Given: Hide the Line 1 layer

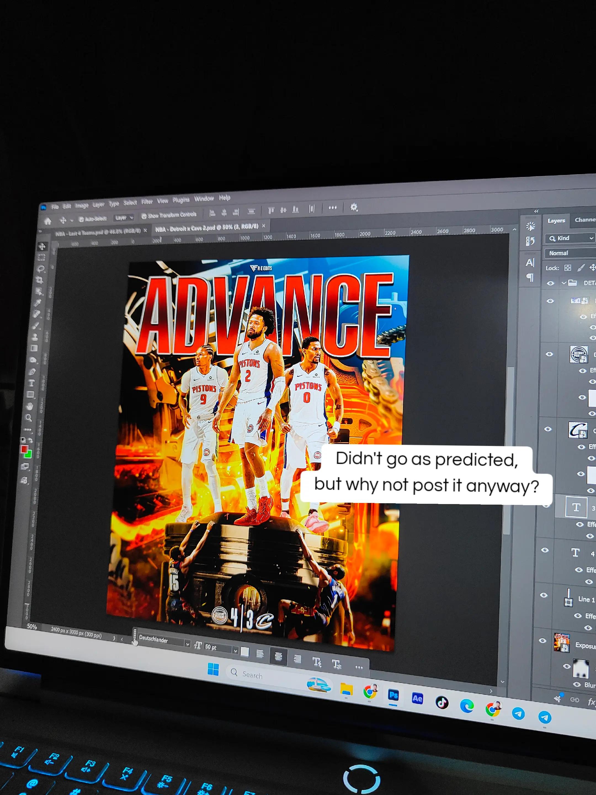Looking at the screenshot, I should click(544, 595).
